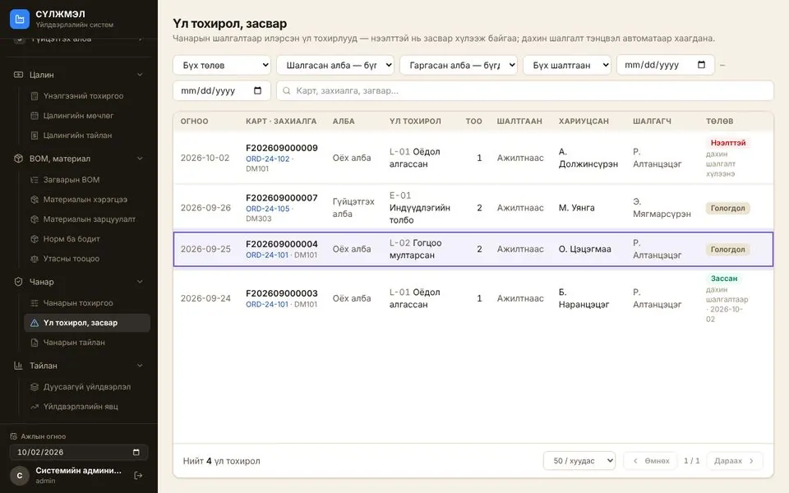The height and width of the screenshot is (493, 789).
Task: Click the BOM, материал box icon
Action: point(19,159)
